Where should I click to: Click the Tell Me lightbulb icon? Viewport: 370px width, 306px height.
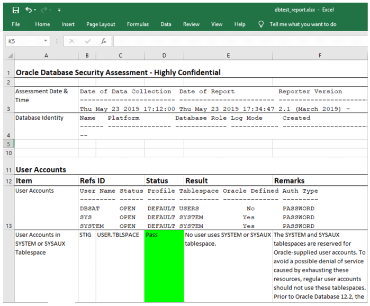coord(261,24)
